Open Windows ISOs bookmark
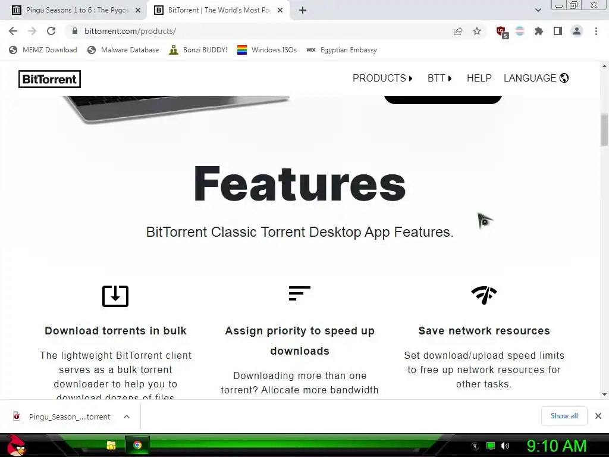609x457 pixels. (267, 50)
